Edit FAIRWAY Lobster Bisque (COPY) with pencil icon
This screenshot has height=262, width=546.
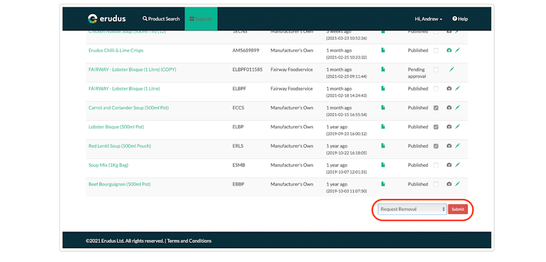click(x=452, y=69)
